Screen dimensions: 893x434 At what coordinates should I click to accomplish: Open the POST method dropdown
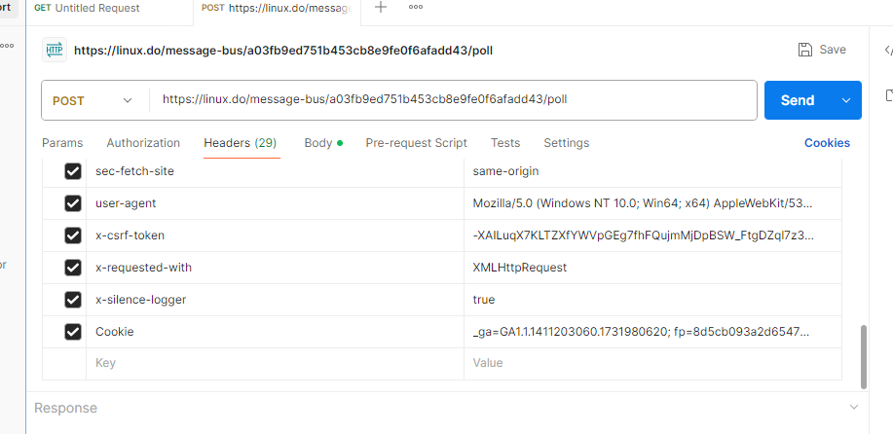(93, 100)
